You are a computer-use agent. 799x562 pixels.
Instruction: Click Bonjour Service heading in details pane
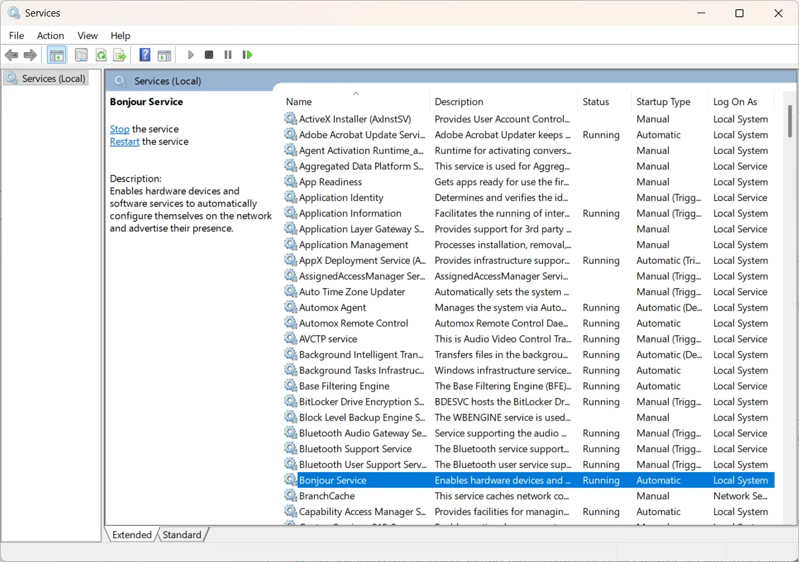click(146, 102)
